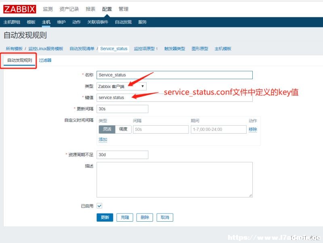Screen dimensions: 323x243
Task: Select 调度 interval type
Action: (123, 129)
